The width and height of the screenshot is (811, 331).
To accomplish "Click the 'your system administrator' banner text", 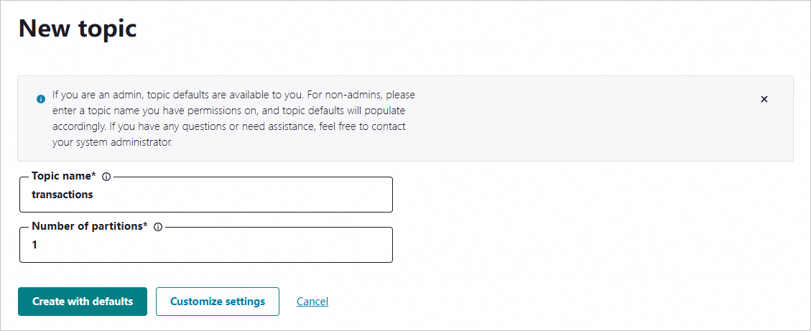I will (111, 142).
